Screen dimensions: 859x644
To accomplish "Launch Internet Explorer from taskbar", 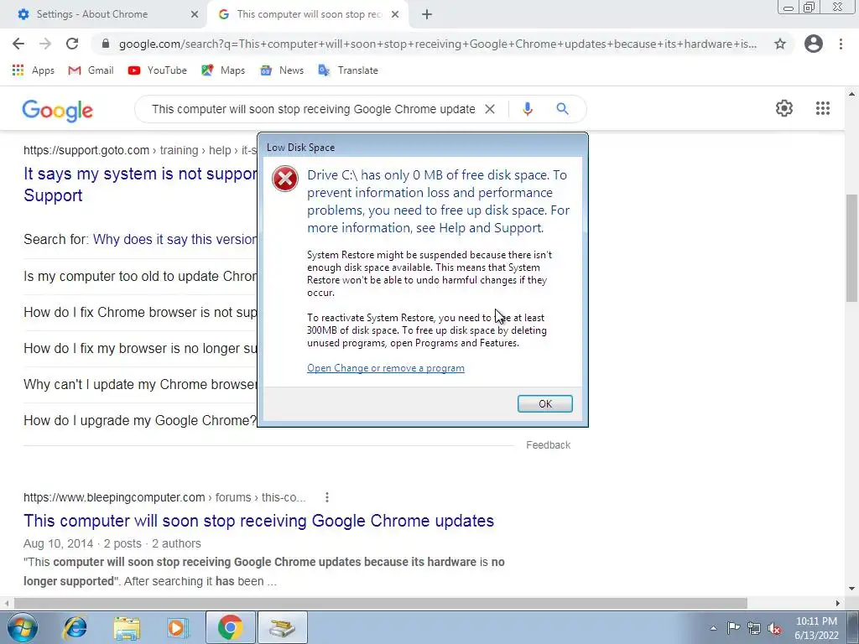I will point(75,627).
